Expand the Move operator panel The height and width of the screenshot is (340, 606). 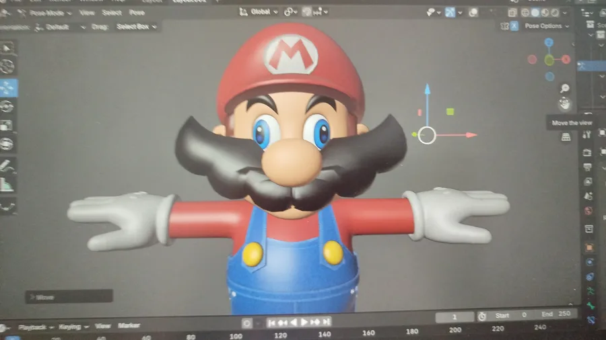(69, 297)
